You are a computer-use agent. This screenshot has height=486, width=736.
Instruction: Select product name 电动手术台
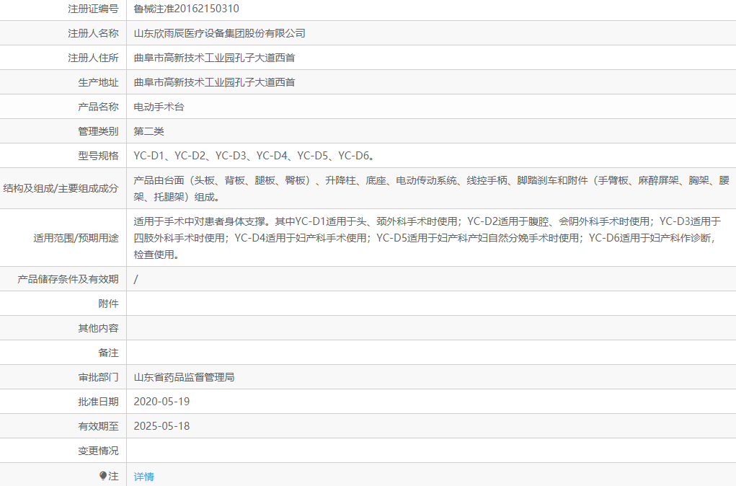tap(159, 107)
